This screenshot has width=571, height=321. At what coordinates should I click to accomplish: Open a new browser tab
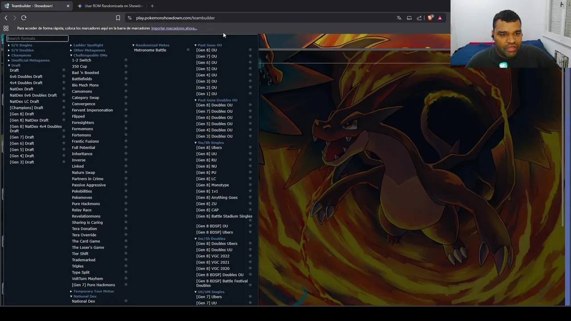tap(152, 6)
